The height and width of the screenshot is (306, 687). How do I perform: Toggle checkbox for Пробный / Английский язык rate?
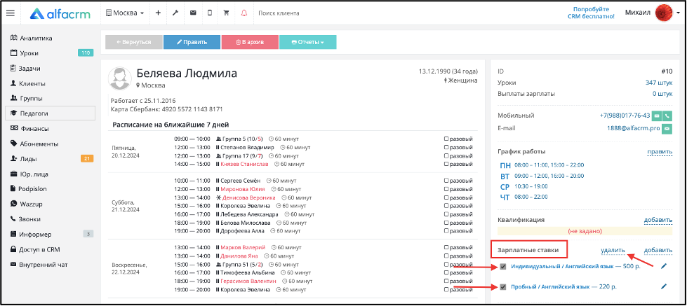[503, 287]
